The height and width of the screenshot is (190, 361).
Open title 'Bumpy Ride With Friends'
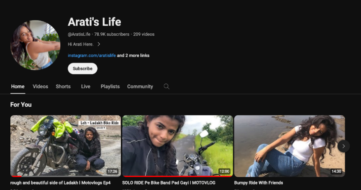[x=259, y=183]
